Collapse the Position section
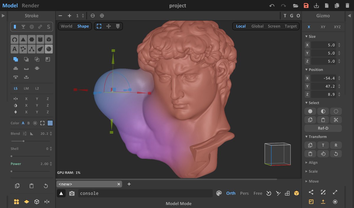This screenshot has height=208, width=354. 314,70
